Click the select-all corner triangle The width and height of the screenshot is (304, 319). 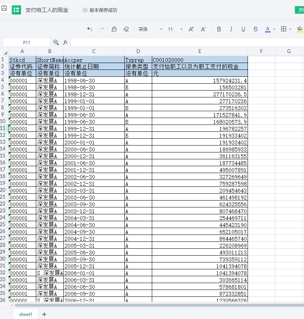pos(5,52)
